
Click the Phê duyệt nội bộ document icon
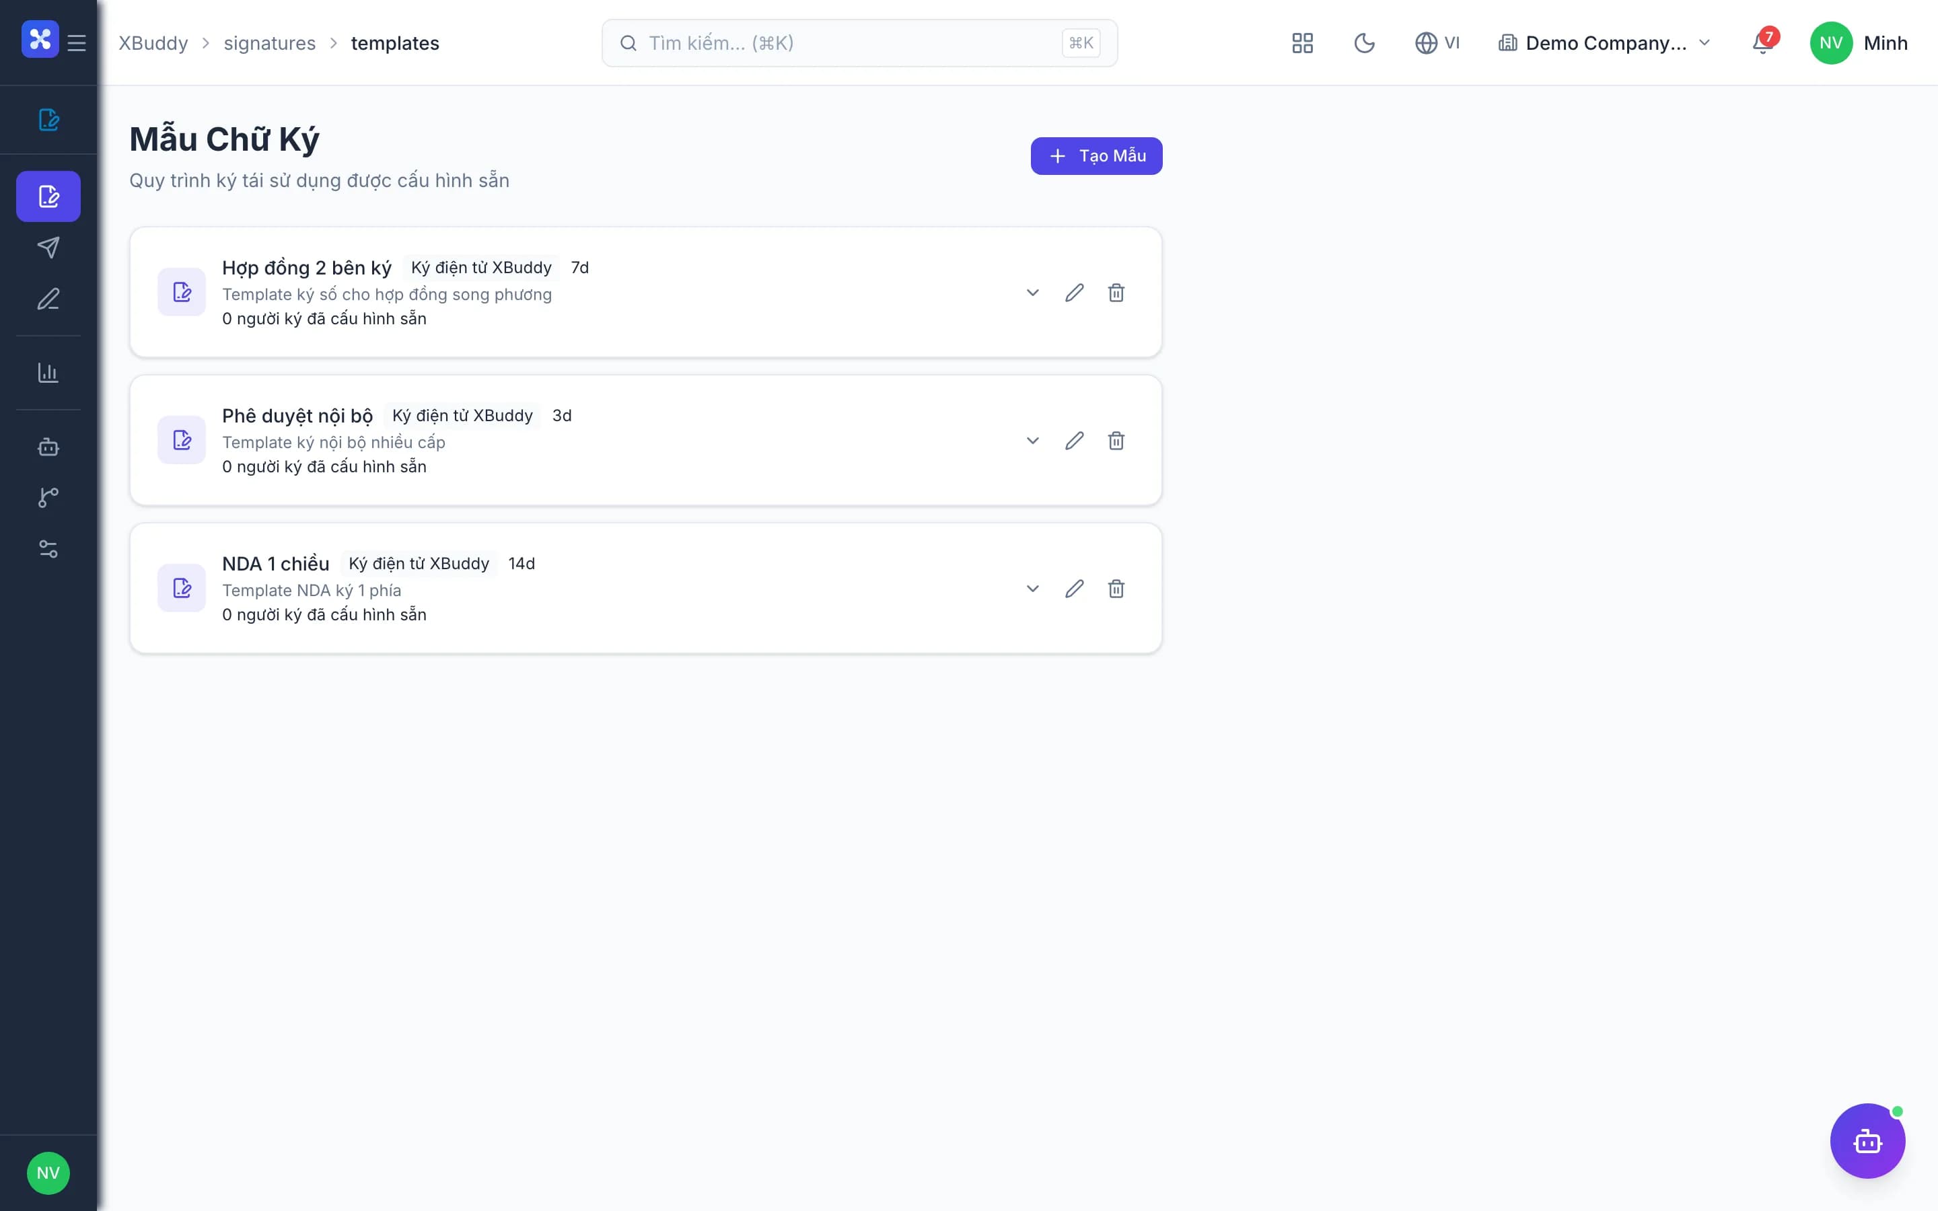[182, 441]
